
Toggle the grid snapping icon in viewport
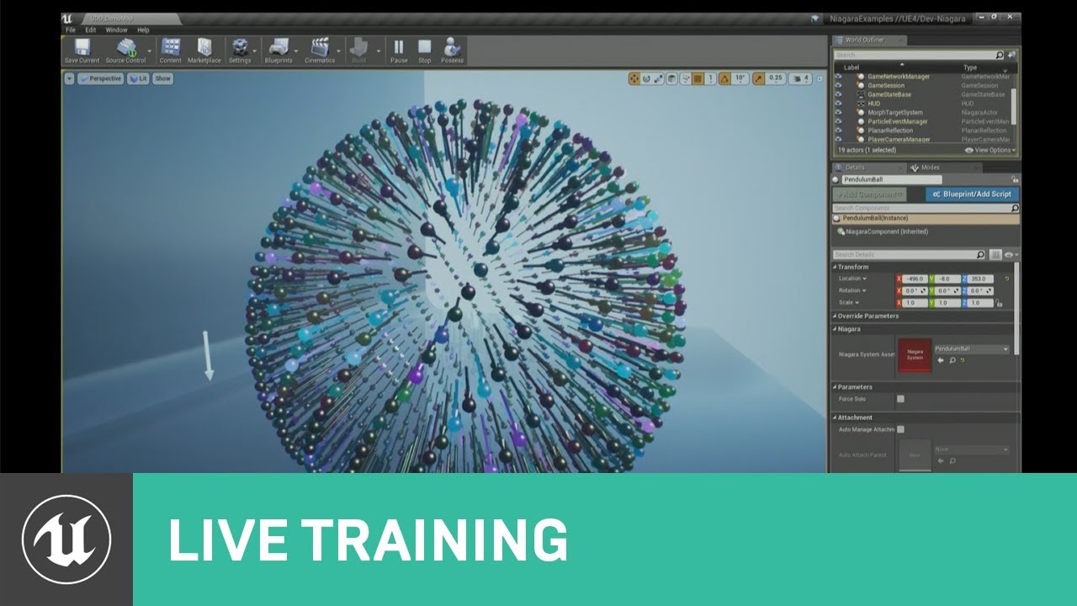tap(698, 78)
